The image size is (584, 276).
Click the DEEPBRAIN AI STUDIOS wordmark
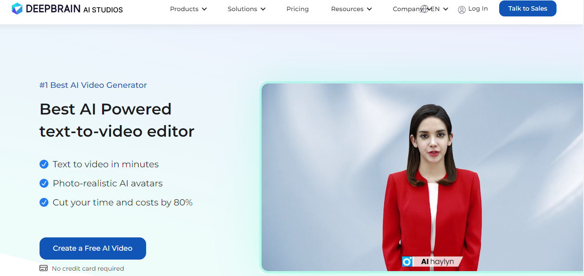click(x=74, y=9)
